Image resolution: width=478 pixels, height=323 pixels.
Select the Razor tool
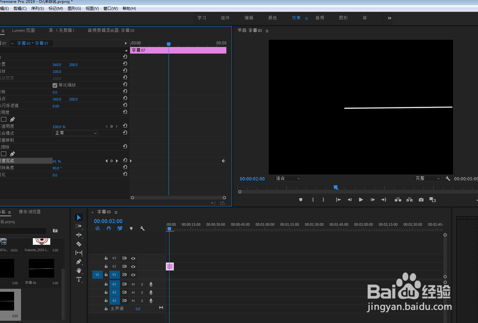(79, 244)
